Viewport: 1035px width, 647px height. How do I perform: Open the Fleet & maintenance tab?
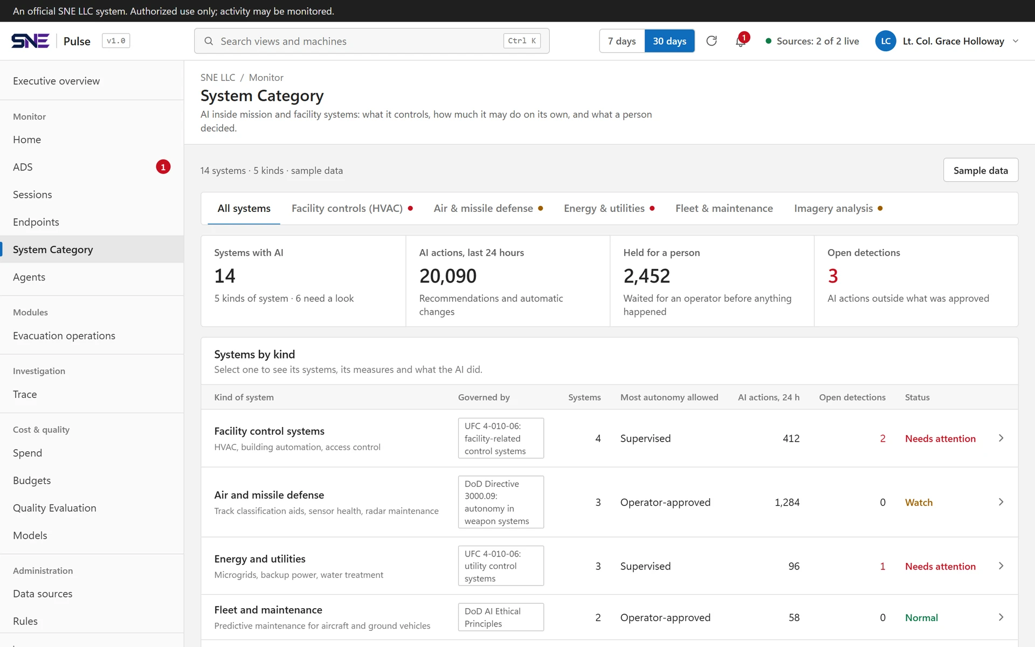coord(724,209)
